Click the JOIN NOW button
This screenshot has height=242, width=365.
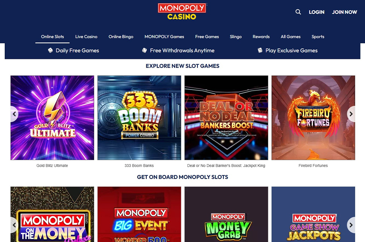click(344, 12)
